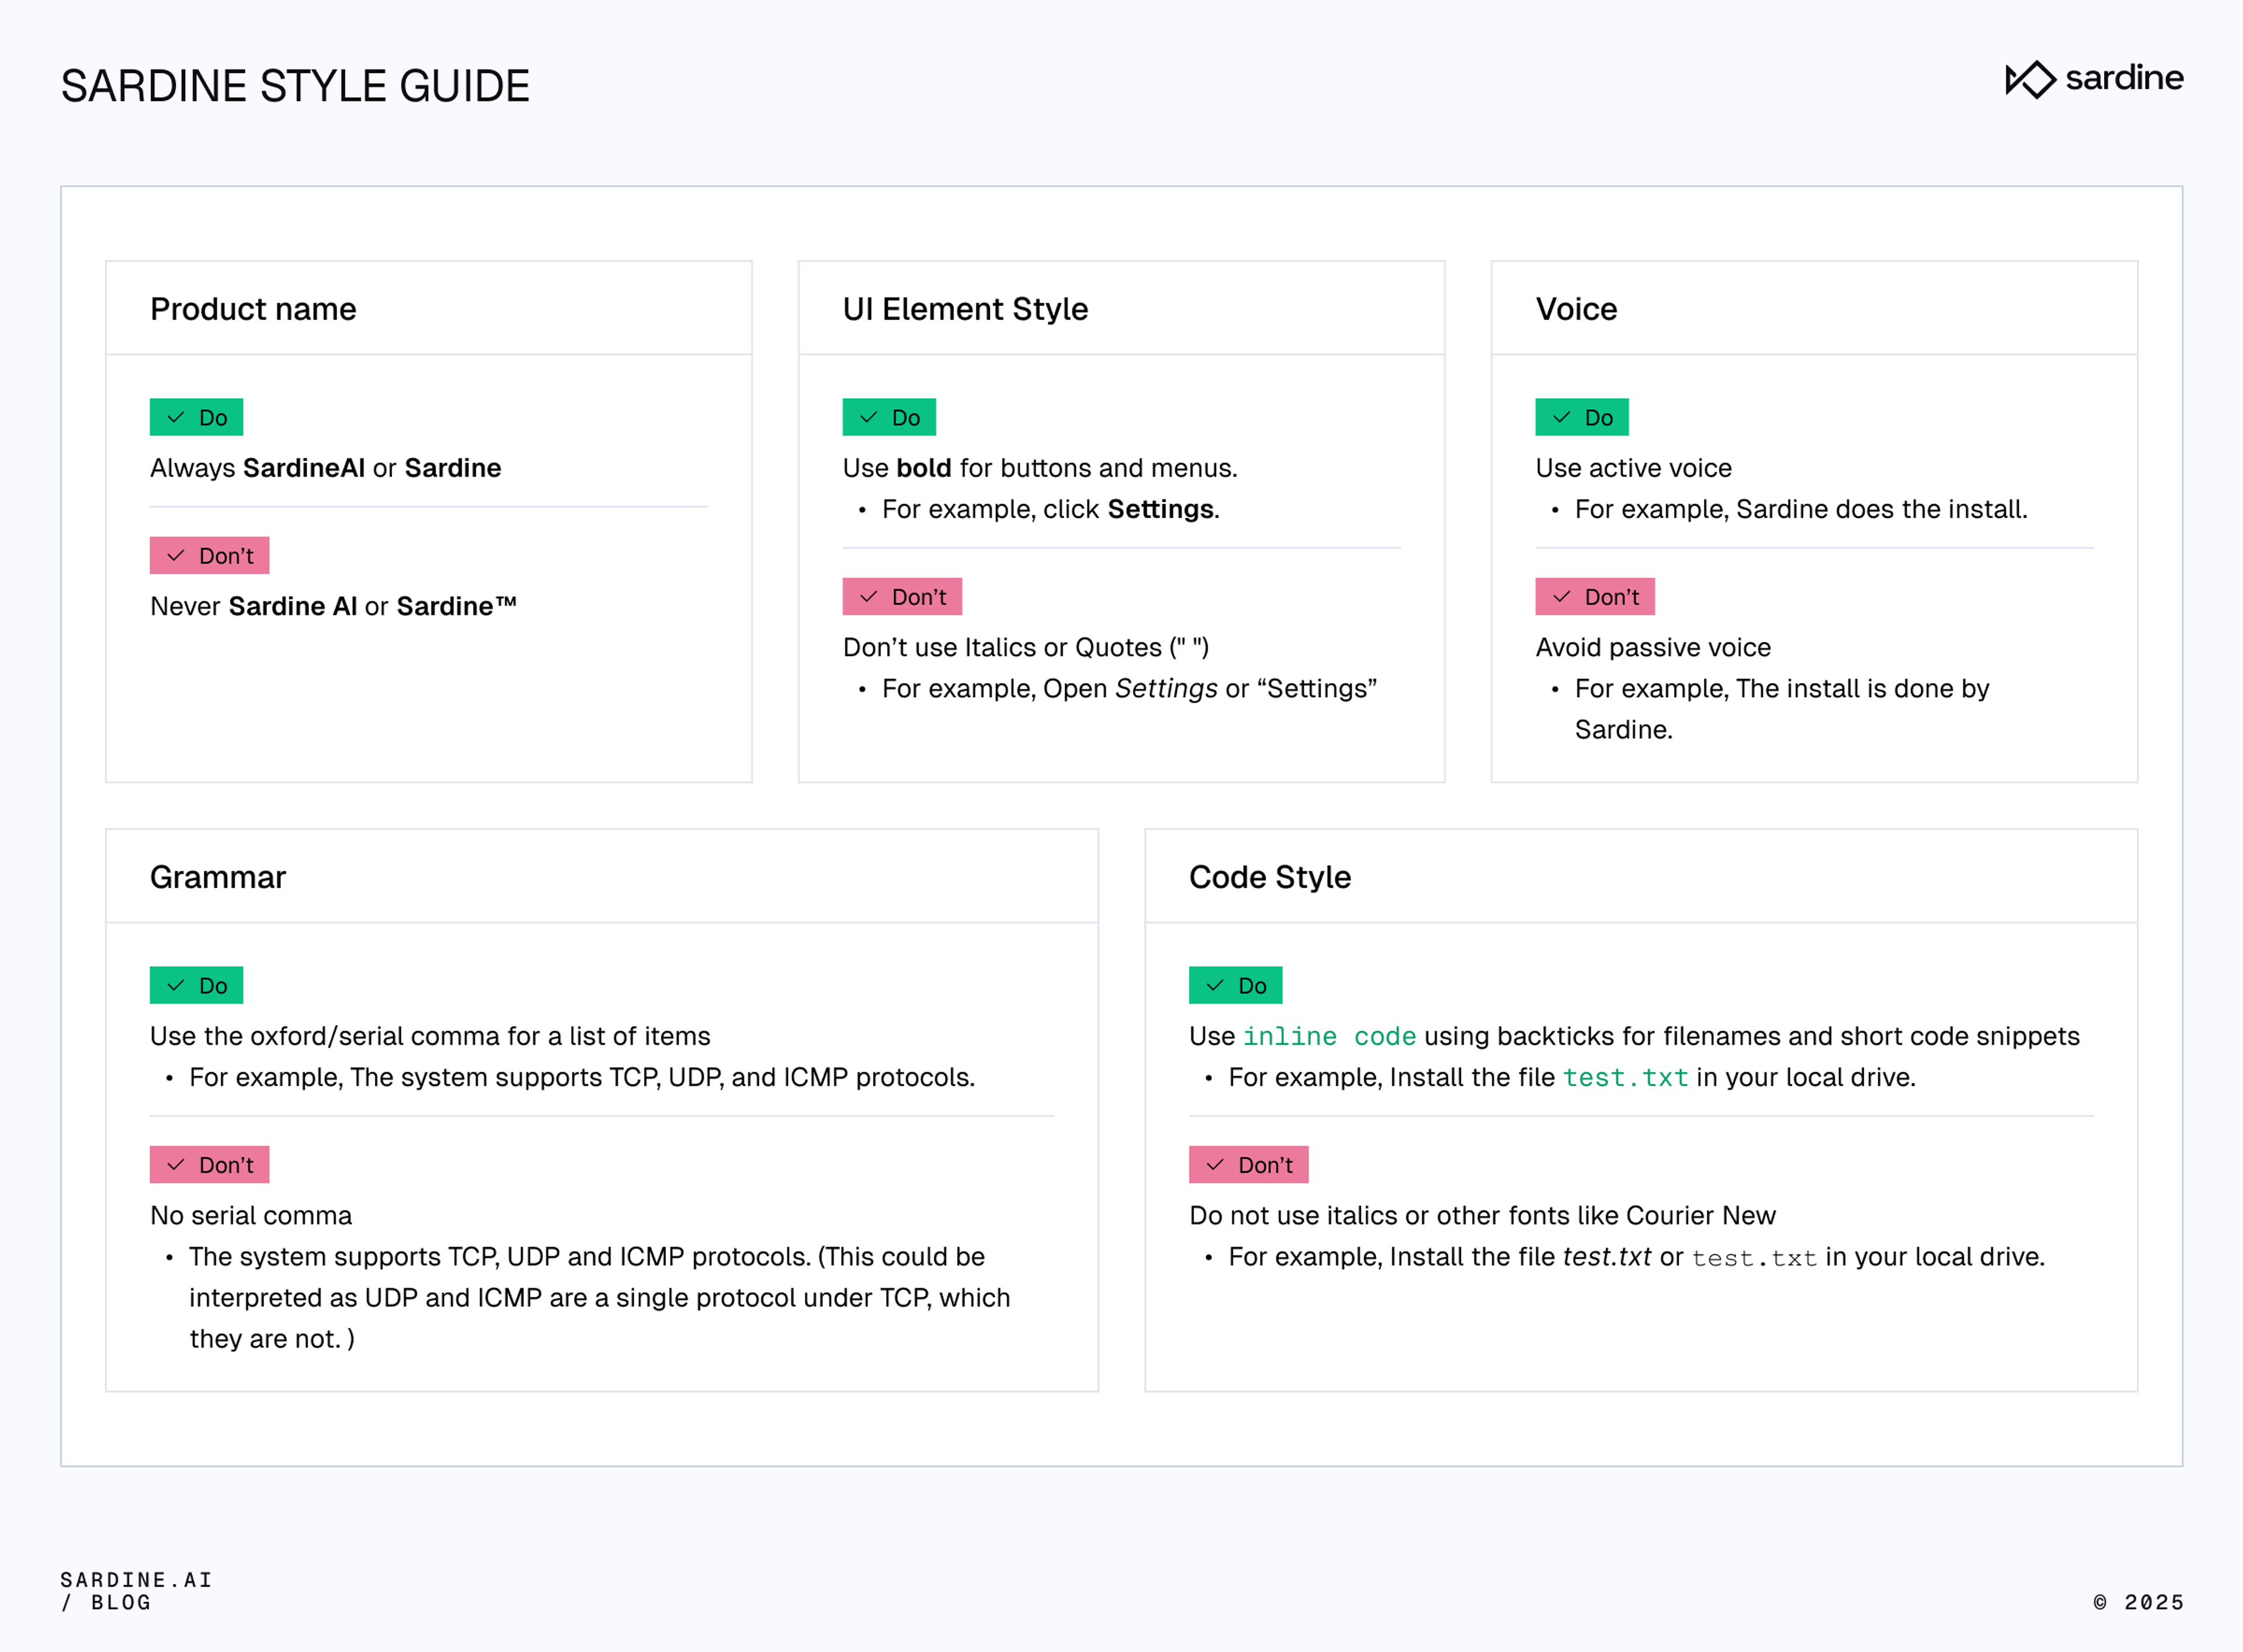The height and width of the screenshot is (1652, 2243).
Task: Click the Do checkmark in Code Style
Action: pyautogui.click(x=1215, y=985)
